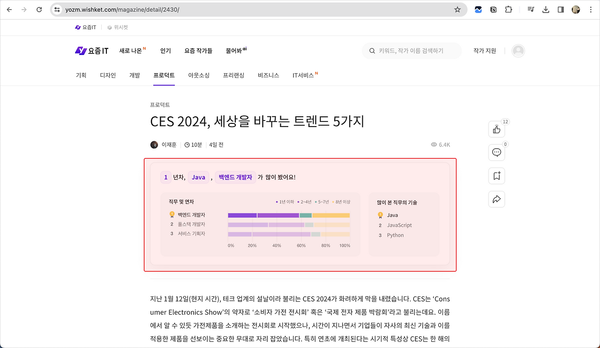The image size is (600, 348).
Task: Click the 5~7년 legend entry
Action: pos(322,202)
